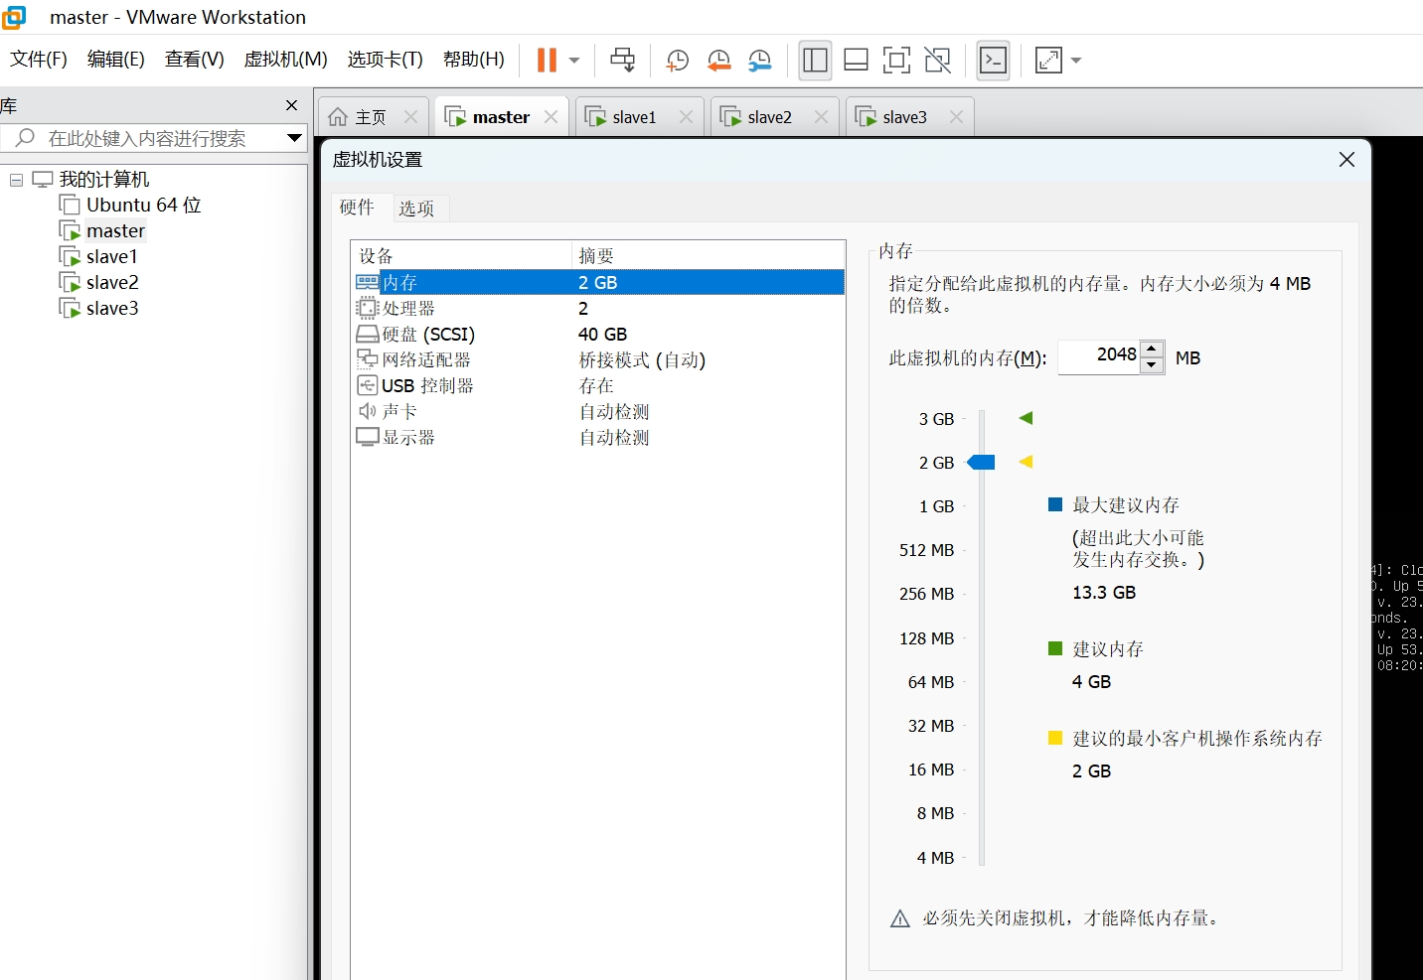
Task: Open the snapshot manager icon
Action: (760, 60)
